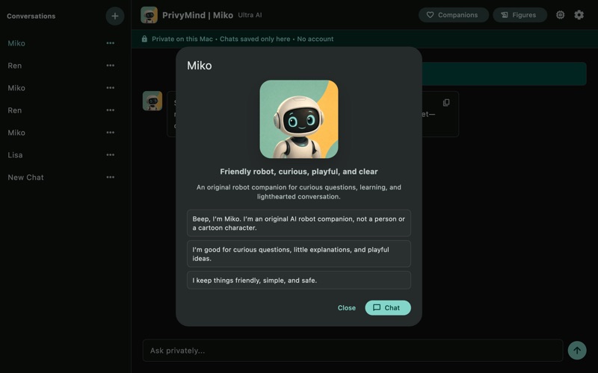Copy message with the copy icon
This screenshot has width=598, height=373.
pyautogui.click(x=446, y=103)
